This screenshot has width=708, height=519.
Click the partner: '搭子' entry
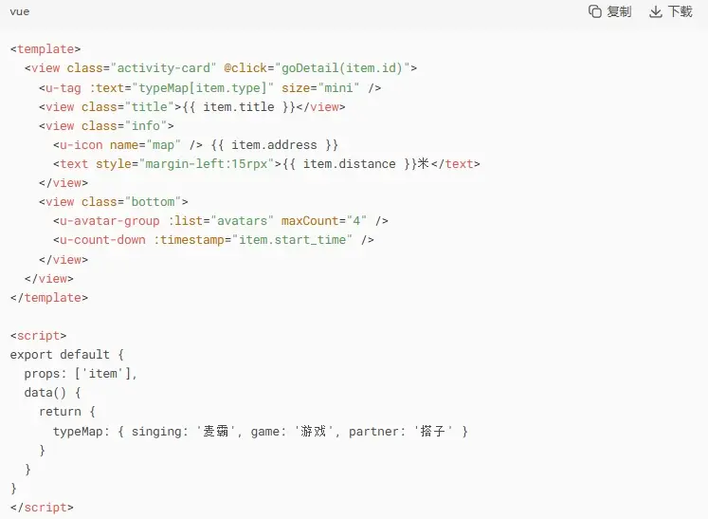(401, 432)
